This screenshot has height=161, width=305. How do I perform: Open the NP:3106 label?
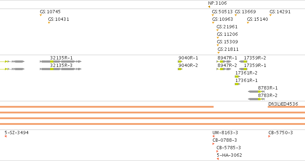pos(217,3)
